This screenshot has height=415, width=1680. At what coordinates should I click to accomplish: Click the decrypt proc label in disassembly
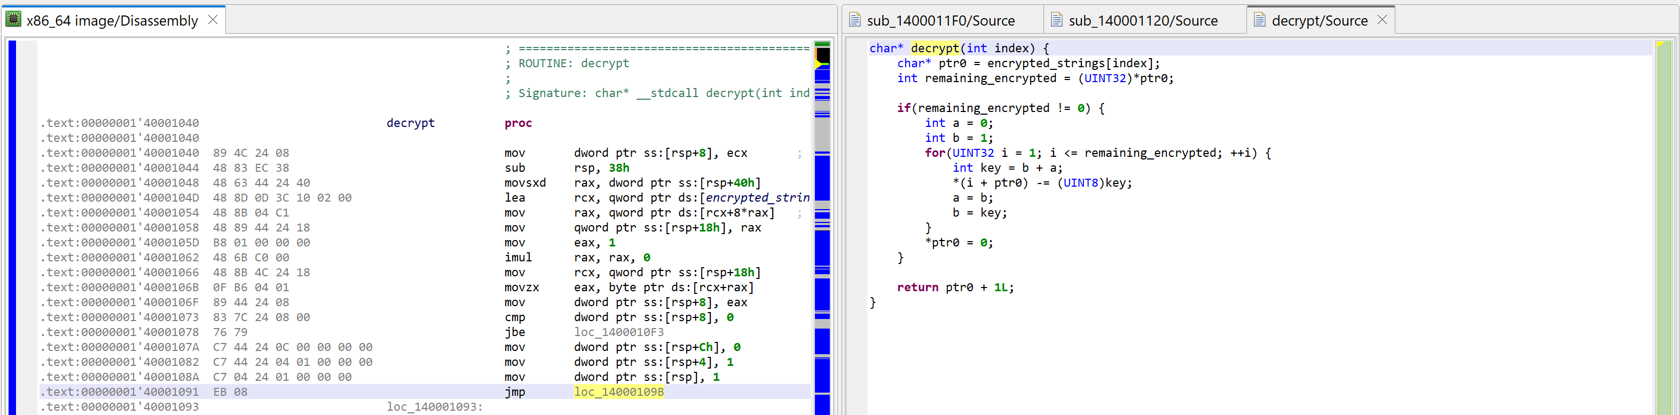tap(411, 123)
